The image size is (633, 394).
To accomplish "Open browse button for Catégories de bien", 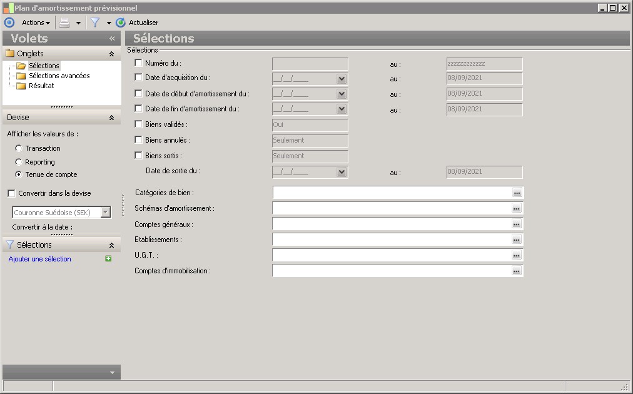I will click(x=517, y=193).
